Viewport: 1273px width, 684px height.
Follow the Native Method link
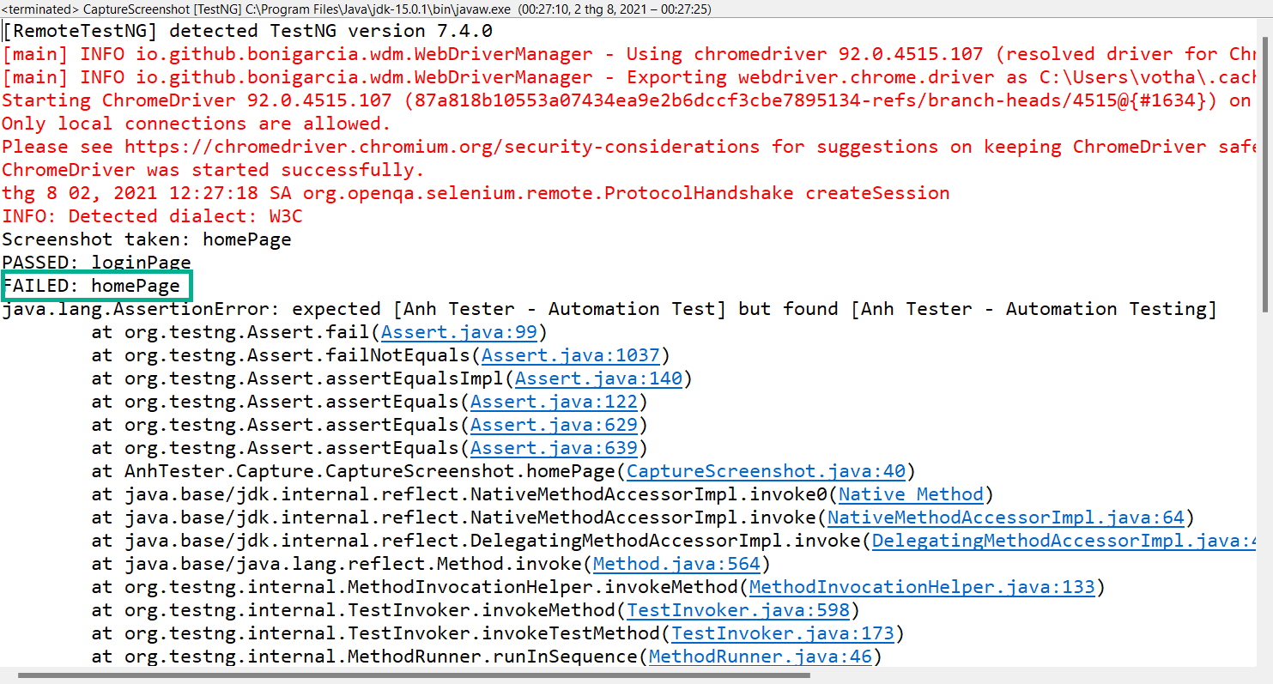click(x=911, y=494)
